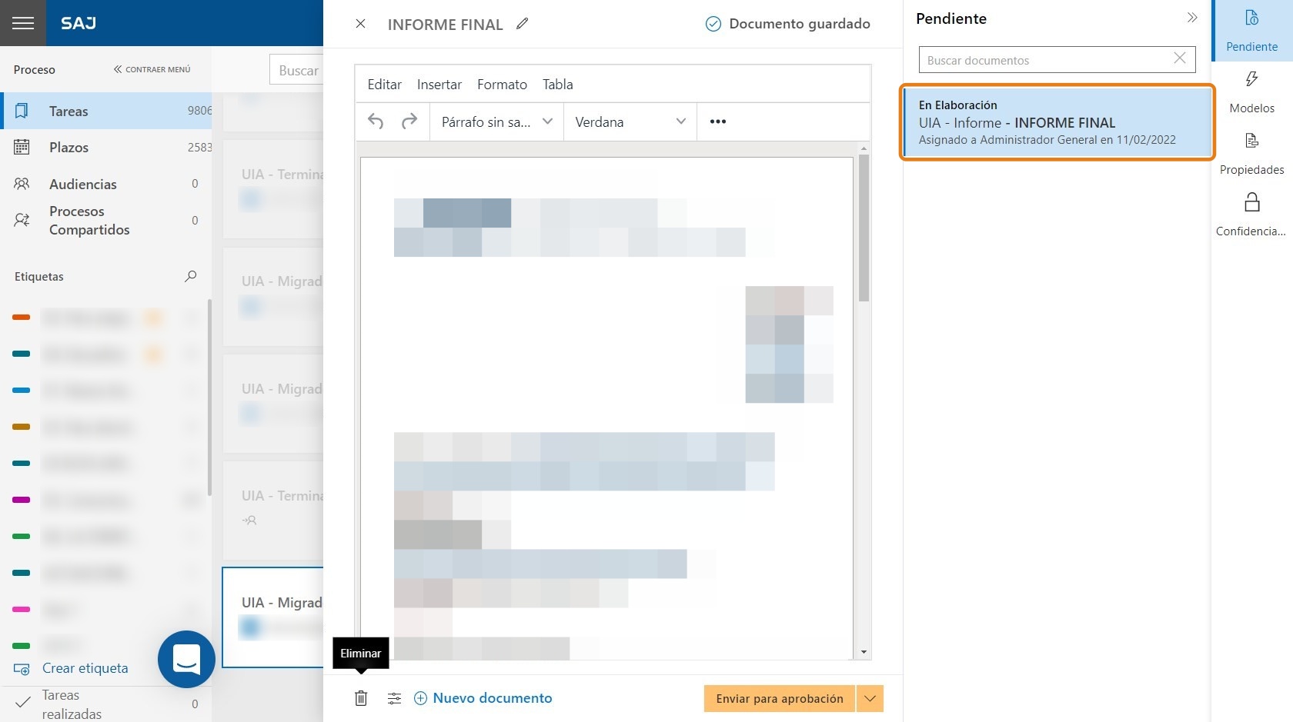Clear the Buscar documentos field
The width and height of the screenshot is (1293, 722).
[x=1180, y=58]
